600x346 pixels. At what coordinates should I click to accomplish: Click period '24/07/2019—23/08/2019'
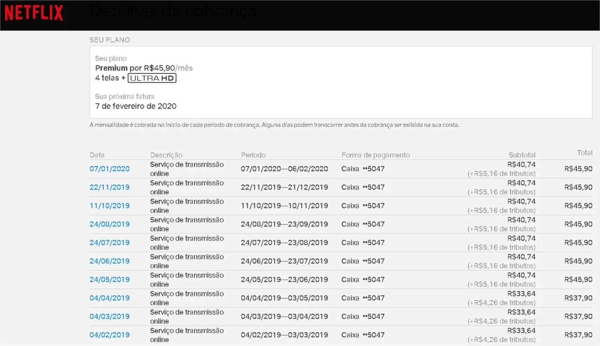point(285,242)
